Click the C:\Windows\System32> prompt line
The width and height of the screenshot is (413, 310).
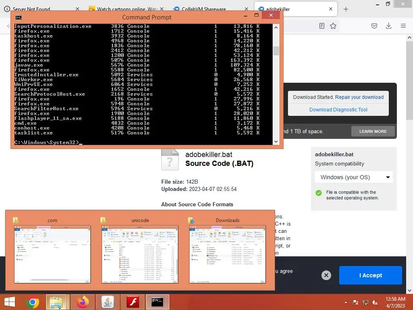(48, 142)
